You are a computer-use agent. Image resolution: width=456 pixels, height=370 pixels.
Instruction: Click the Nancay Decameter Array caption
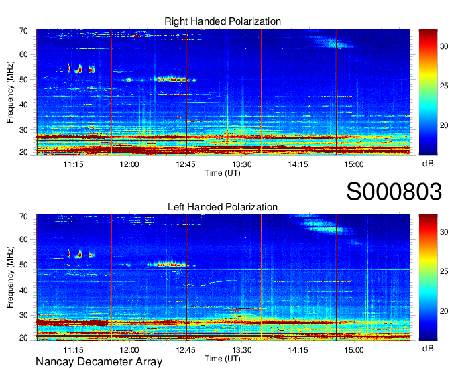[99, 362]
